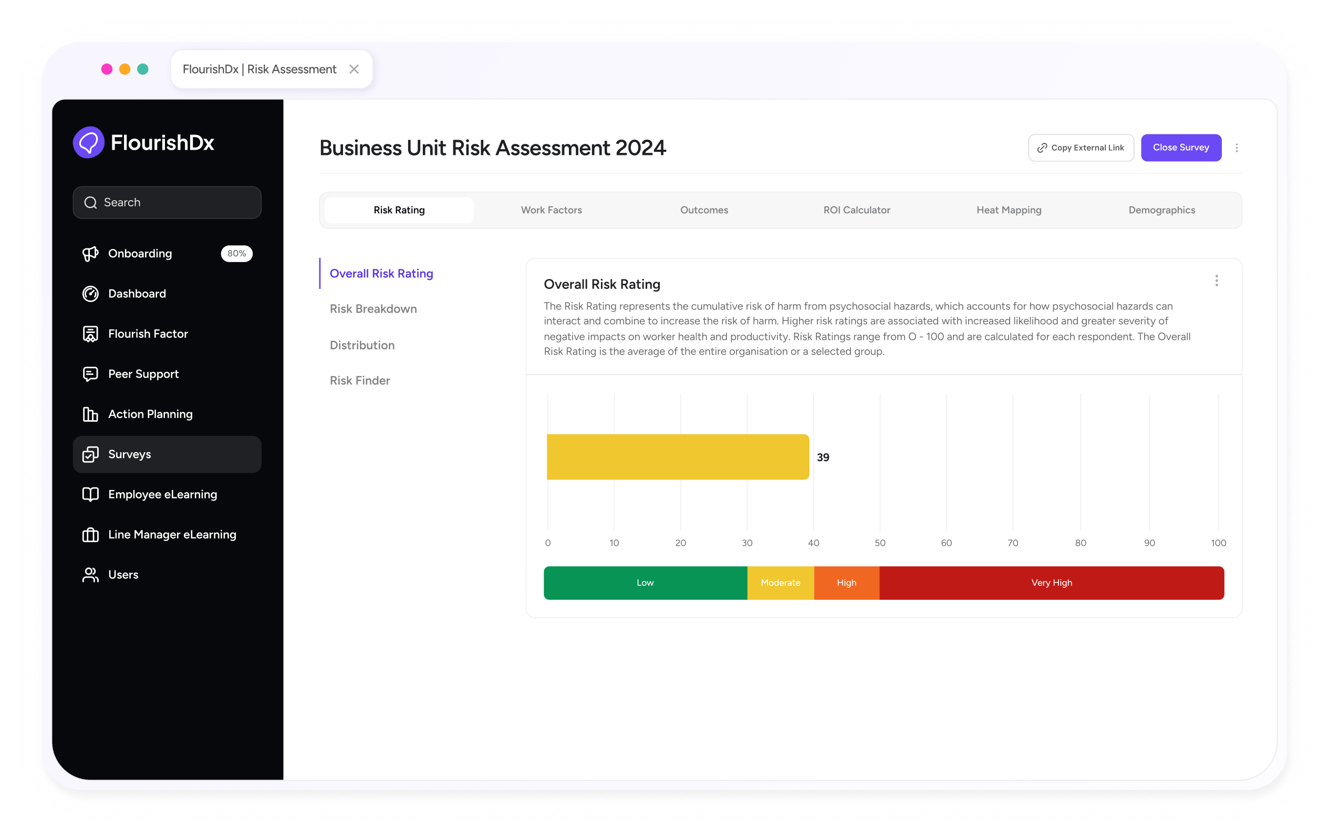
Task: Go to the Risk Finder section
Action: (360, 380)
